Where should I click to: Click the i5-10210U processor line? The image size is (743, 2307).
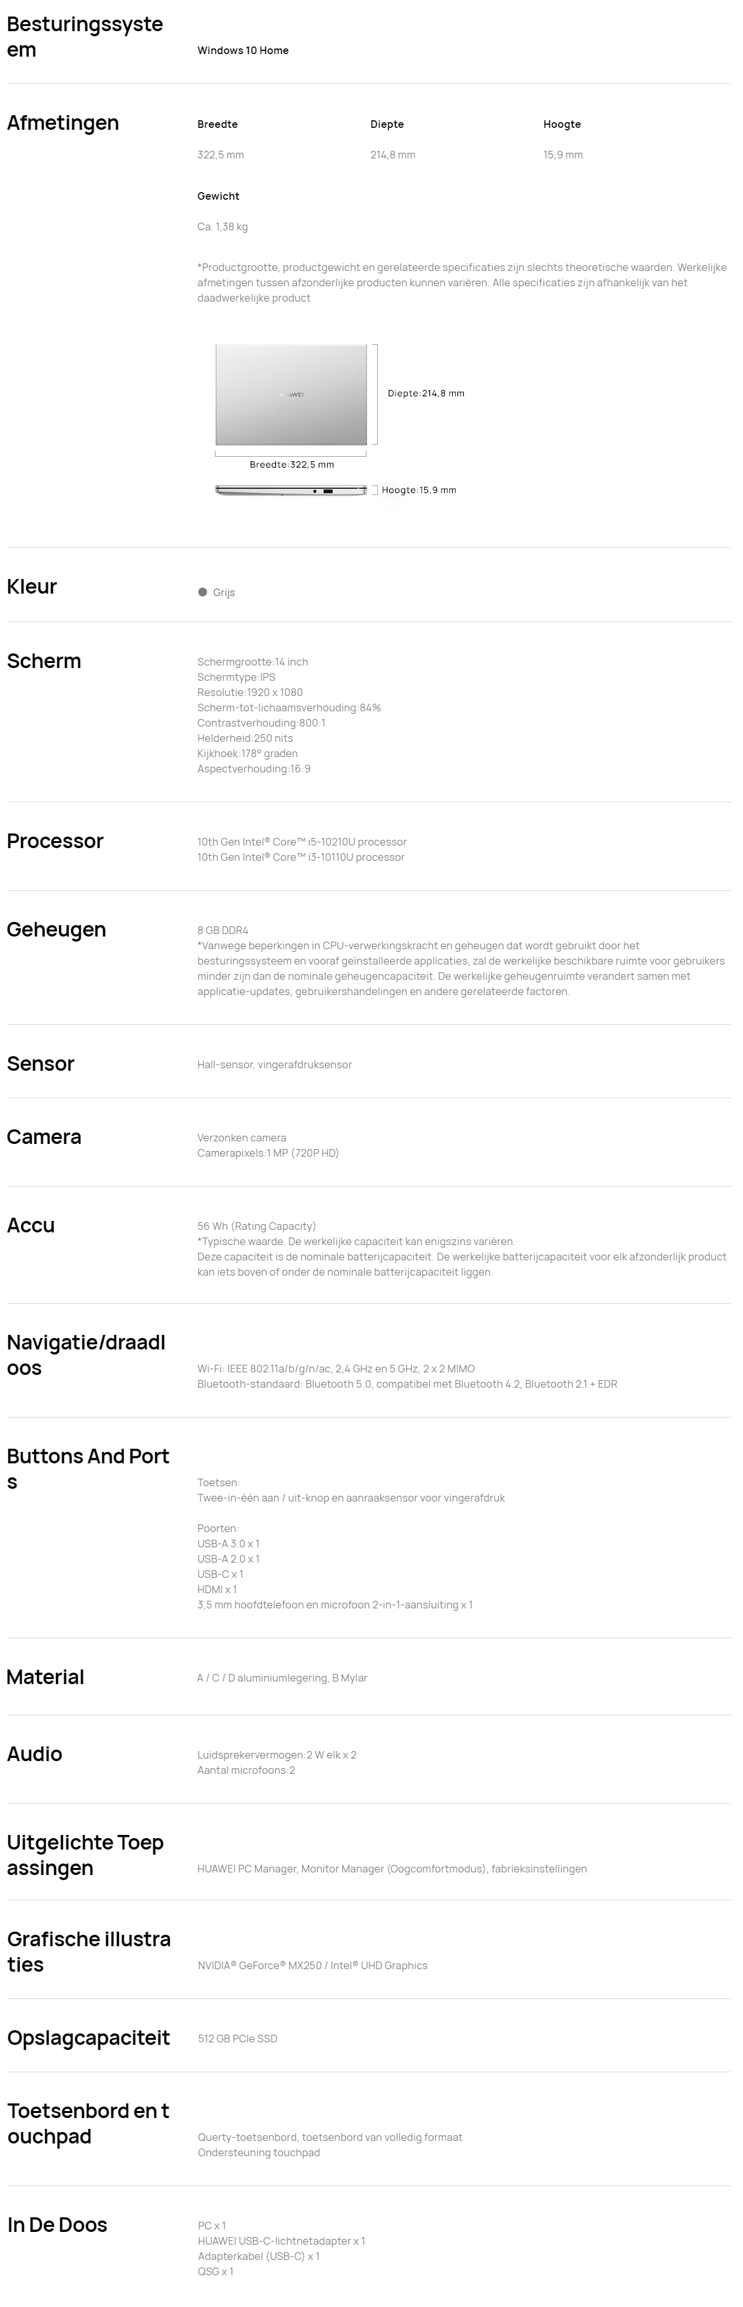[302, 842]
